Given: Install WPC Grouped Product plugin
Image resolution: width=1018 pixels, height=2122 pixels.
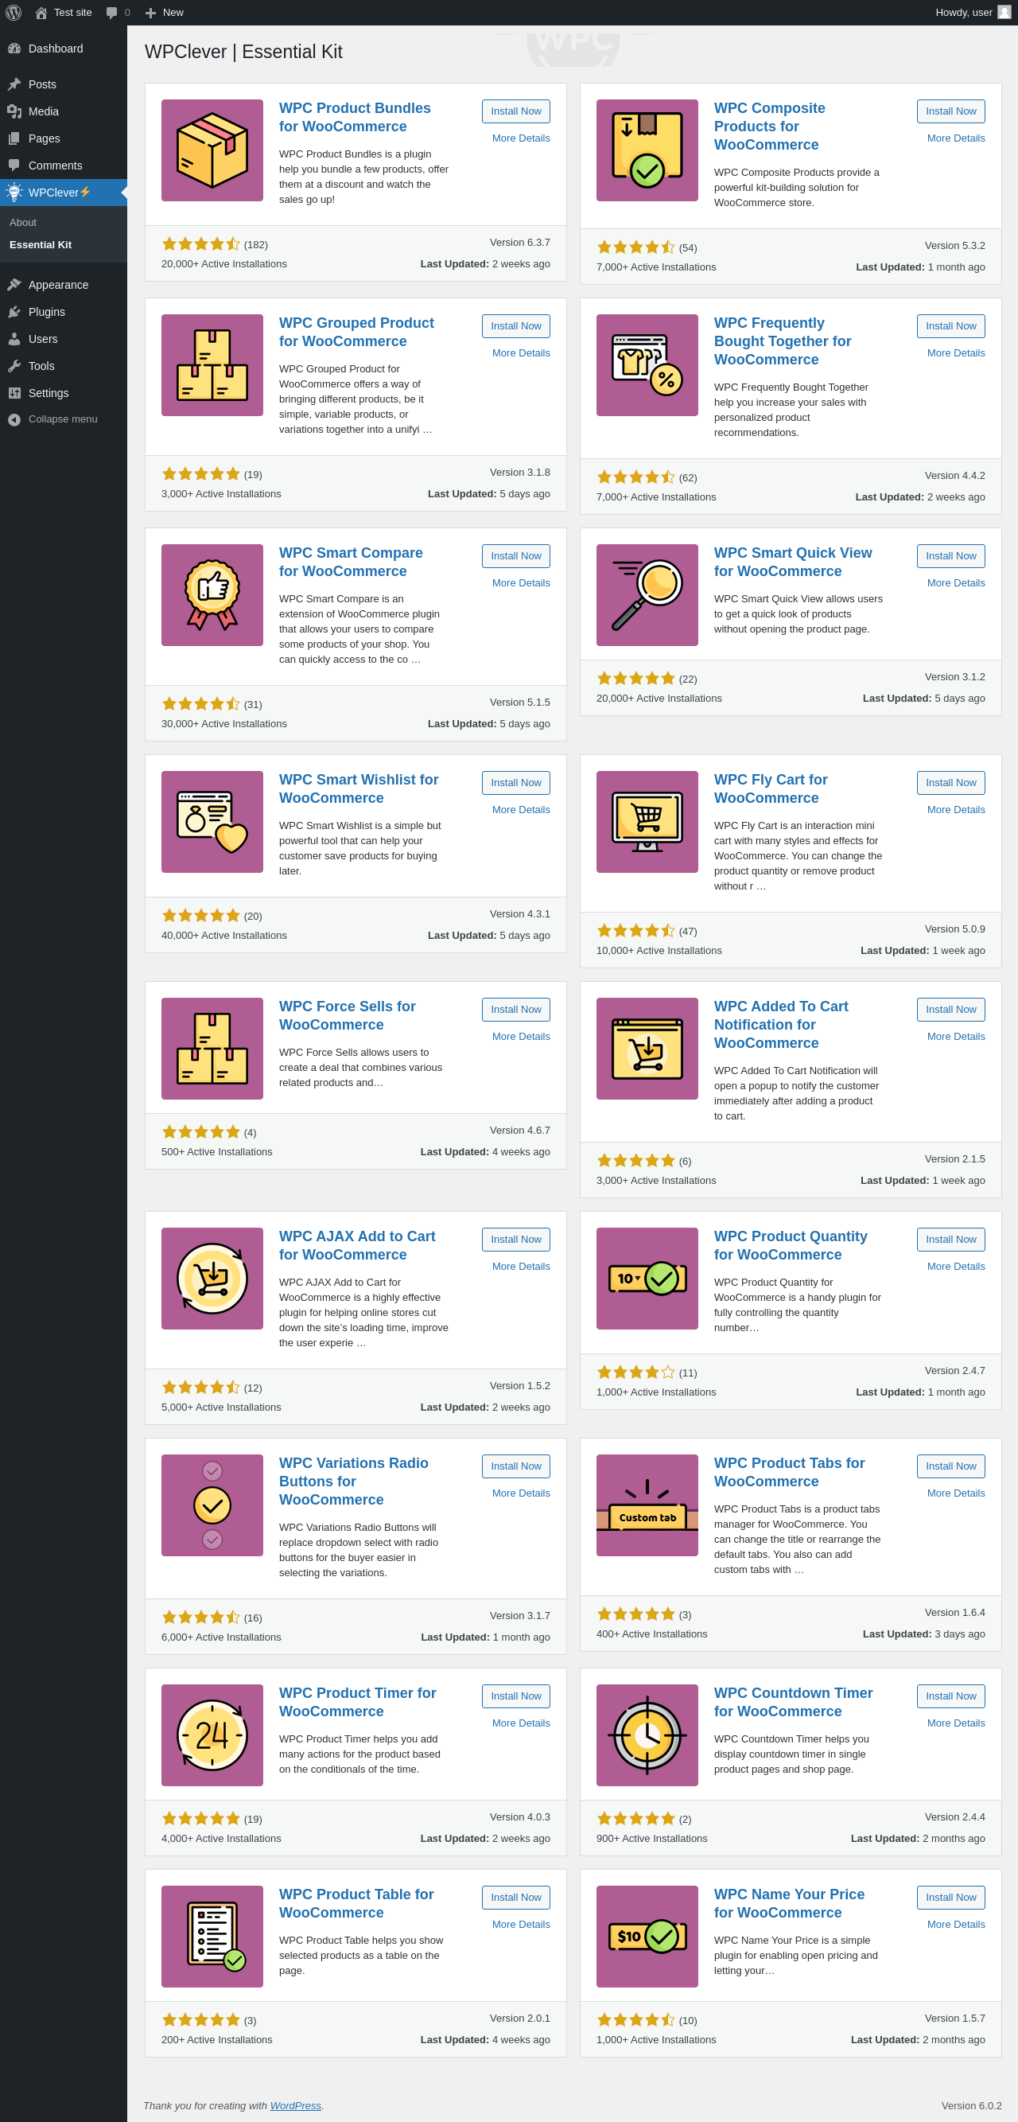Looking at the screenshot, I should click(x=516, y=326).
